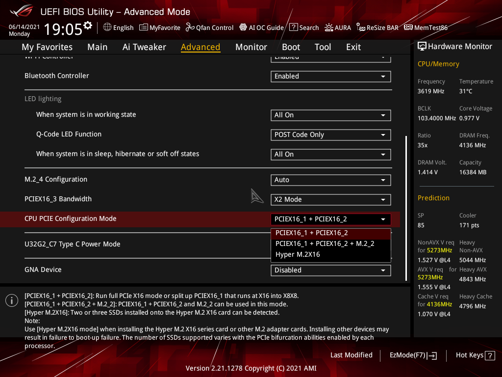Open GNA Device dropdown

331,270
